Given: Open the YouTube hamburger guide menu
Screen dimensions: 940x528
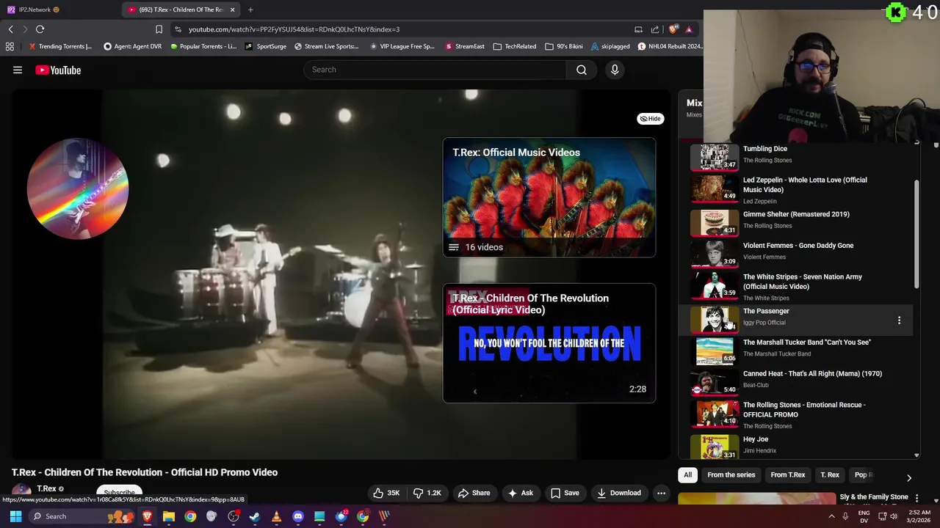Looking at the screenshot, I should pos(18,70).
